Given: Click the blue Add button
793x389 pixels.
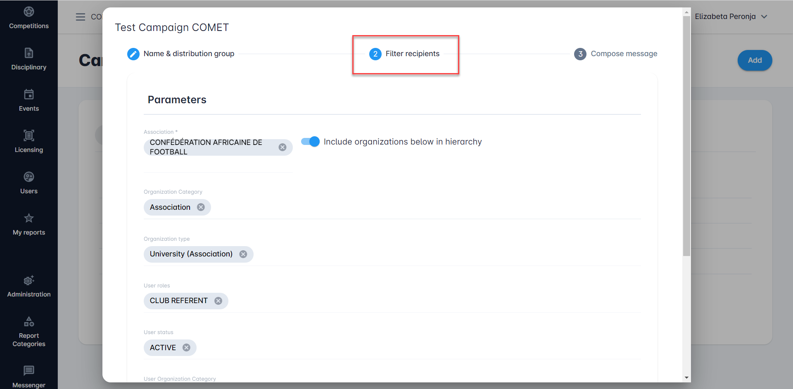Looking at the screenshot, I should pyautogui.click(x=755, y=60).
